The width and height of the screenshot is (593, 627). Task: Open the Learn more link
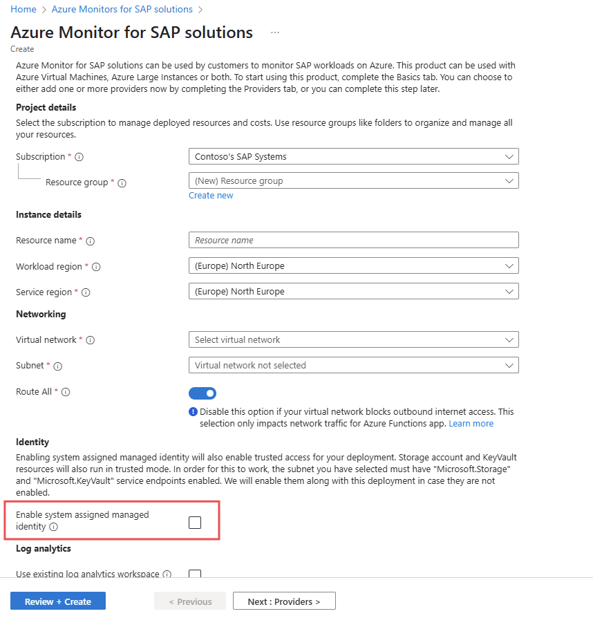471,424
